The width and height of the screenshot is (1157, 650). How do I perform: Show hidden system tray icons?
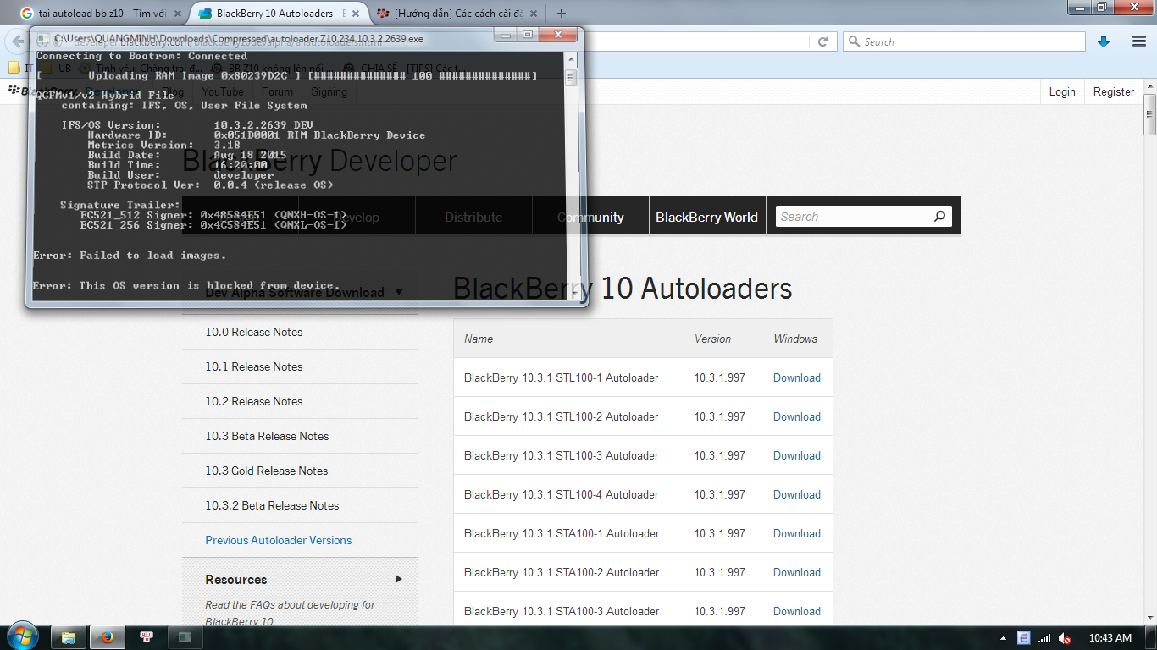click(x=1003, y=638)
